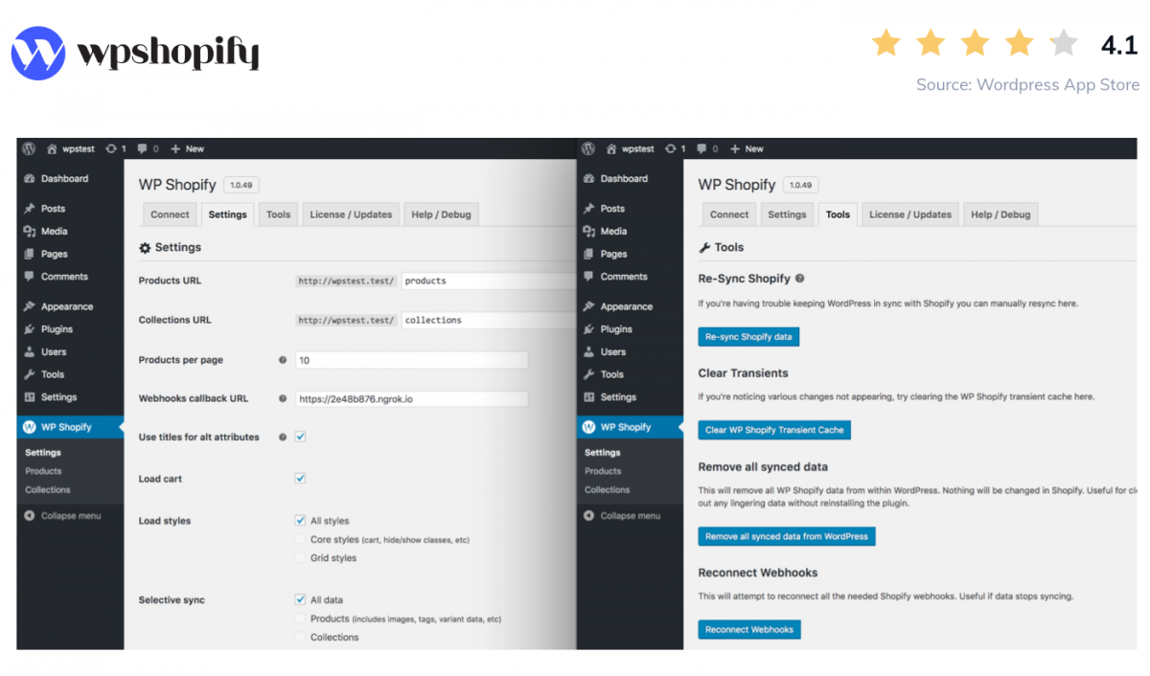Open Help / Debug tab in right panel

point(1000,214)
